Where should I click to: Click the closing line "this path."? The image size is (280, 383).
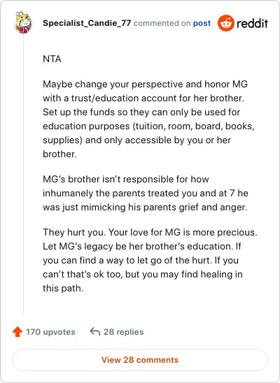[x=63, y=288]
